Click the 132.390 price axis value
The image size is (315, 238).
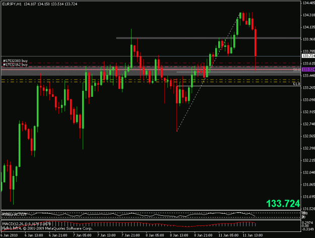[309, 148]
